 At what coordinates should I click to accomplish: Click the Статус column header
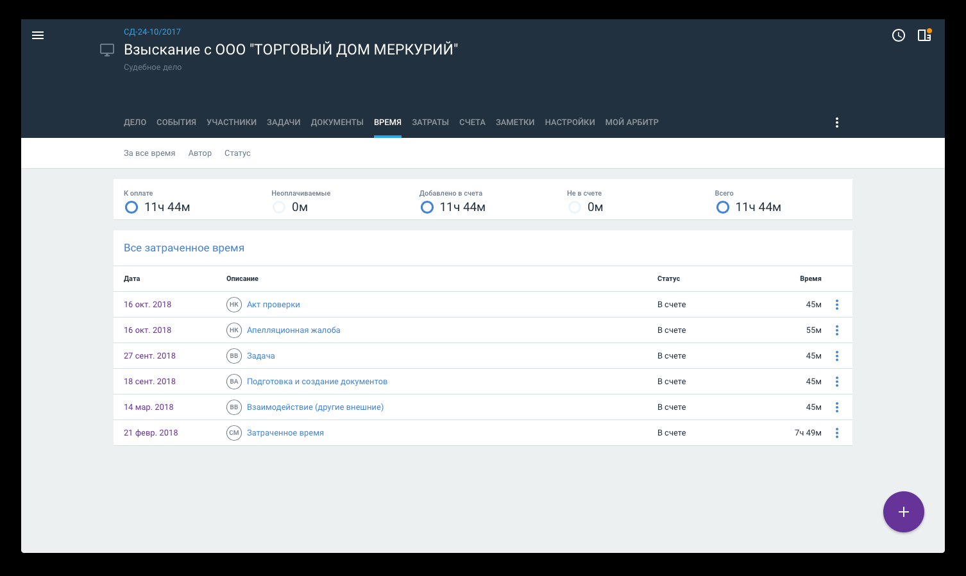668,279
